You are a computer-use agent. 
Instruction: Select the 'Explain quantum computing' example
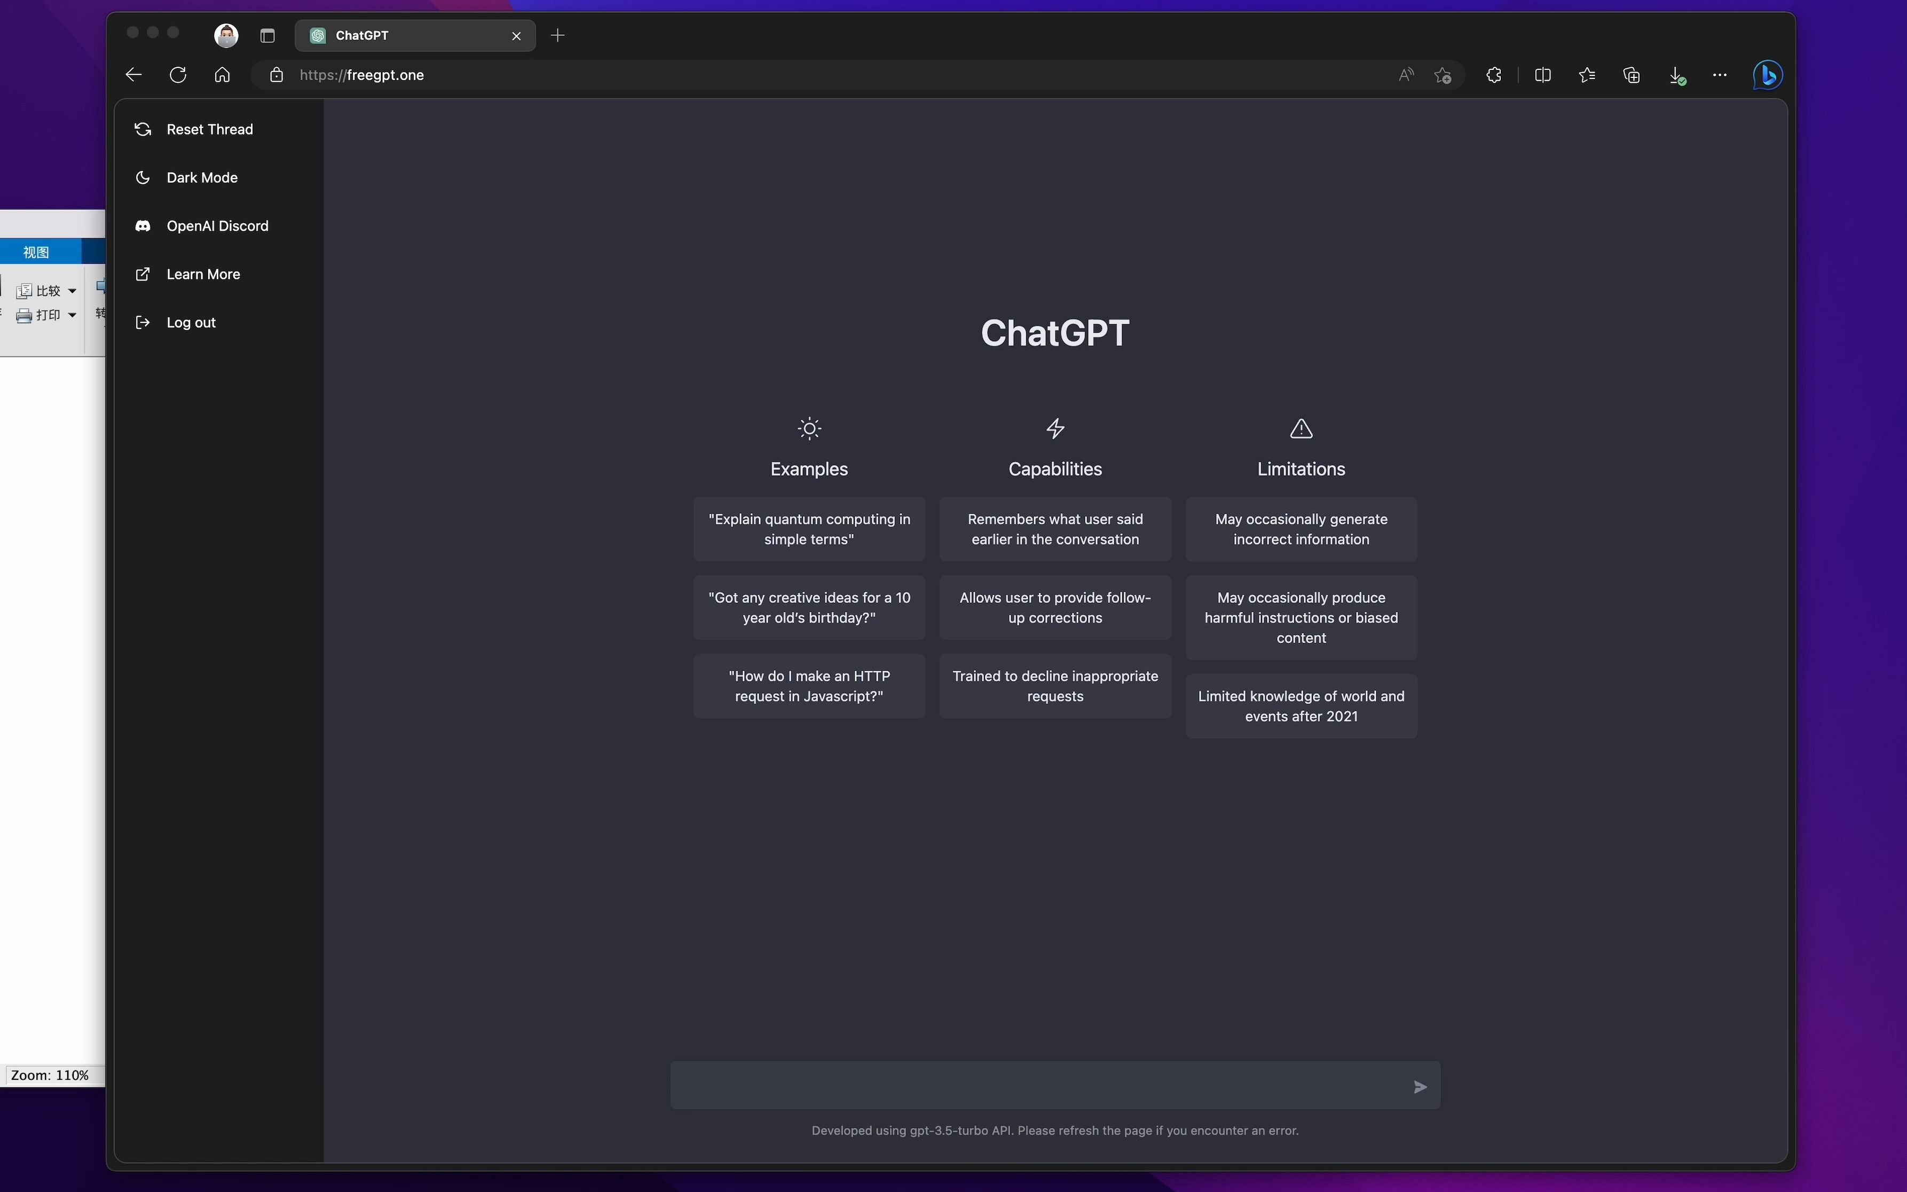click(808, 529)
